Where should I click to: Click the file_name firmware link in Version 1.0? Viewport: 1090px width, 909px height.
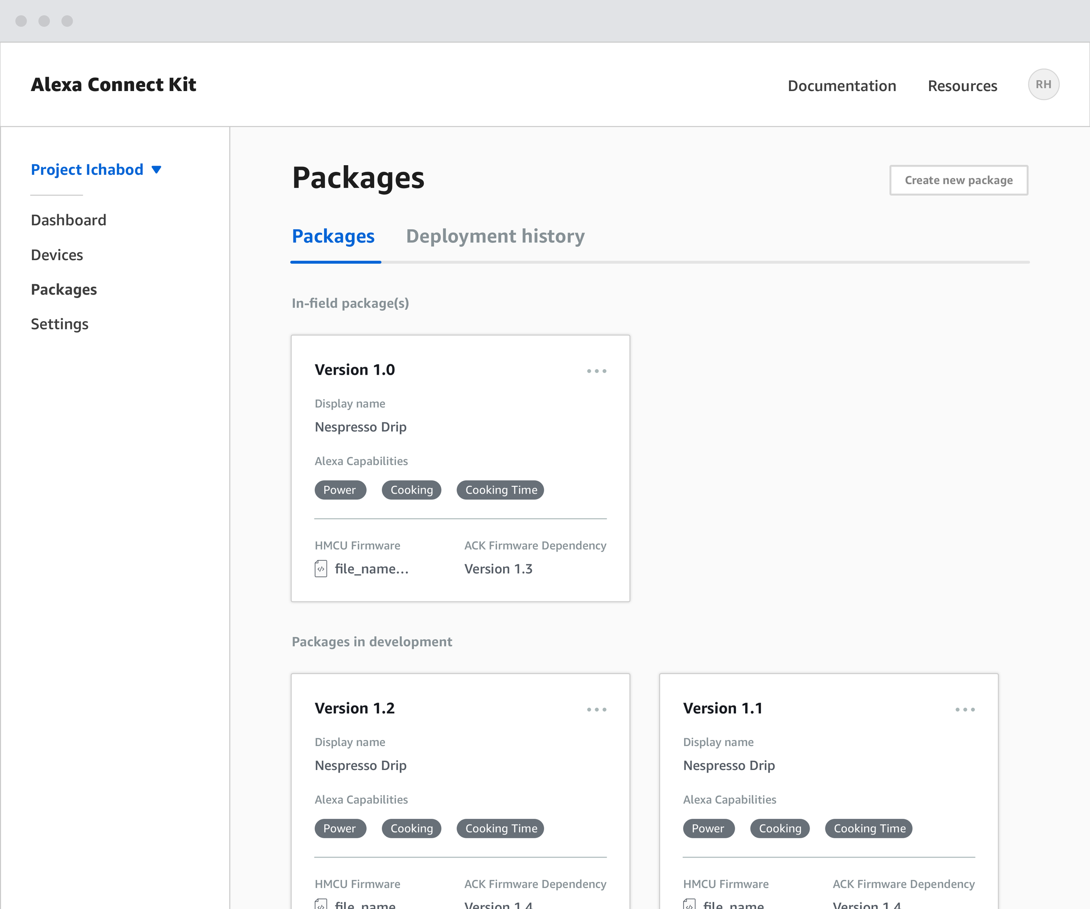[x=371, y=569]
